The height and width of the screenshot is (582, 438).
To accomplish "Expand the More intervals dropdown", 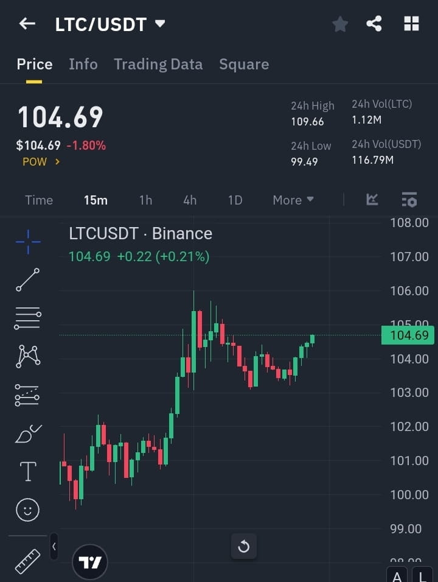I will tap(293, 200).
